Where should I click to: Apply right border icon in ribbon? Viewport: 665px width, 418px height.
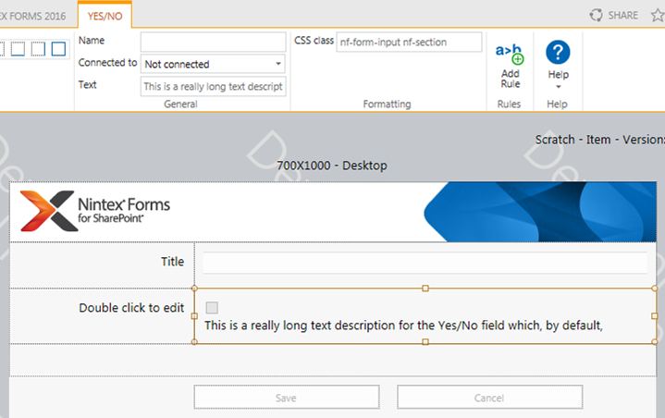point(38,49)
